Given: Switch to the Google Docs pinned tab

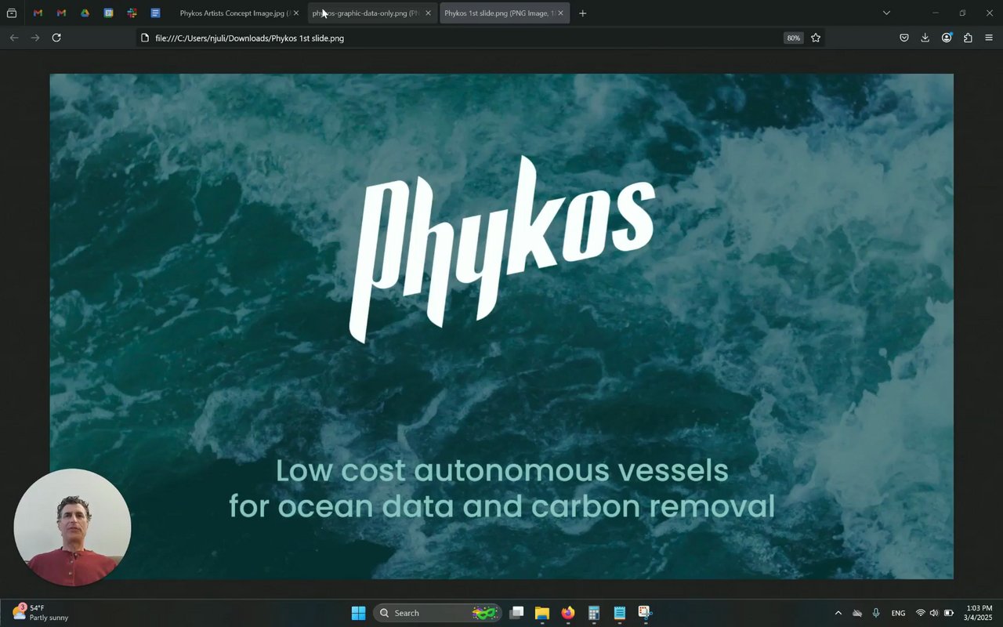Looking at the screenshot, I should pos(155,13).
